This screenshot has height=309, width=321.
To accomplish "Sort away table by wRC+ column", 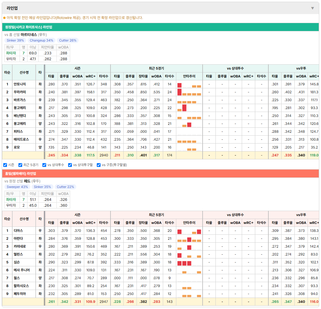I will click(91, 76).
